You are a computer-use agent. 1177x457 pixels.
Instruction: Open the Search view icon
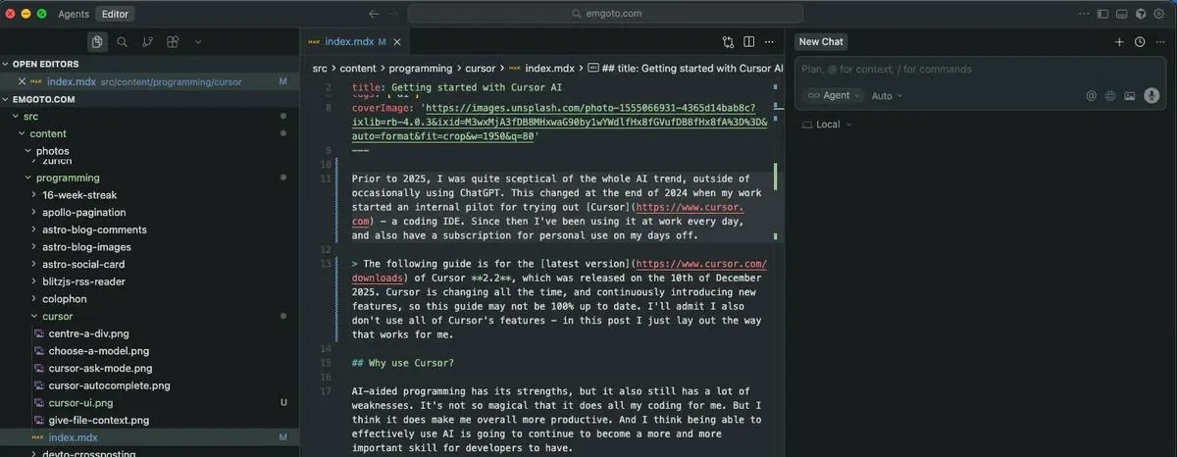coord(122,42)
